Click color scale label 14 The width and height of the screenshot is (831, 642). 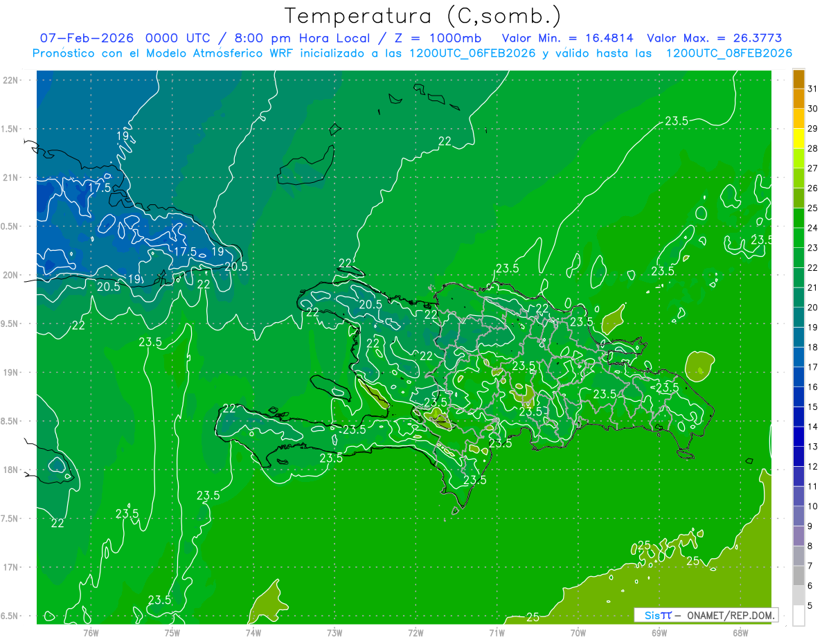tap(812, 427)
